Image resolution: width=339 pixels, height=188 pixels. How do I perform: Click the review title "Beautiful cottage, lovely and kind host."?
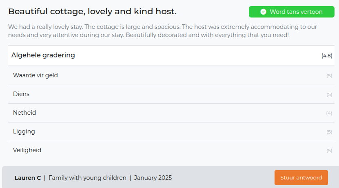coord(92,12)
